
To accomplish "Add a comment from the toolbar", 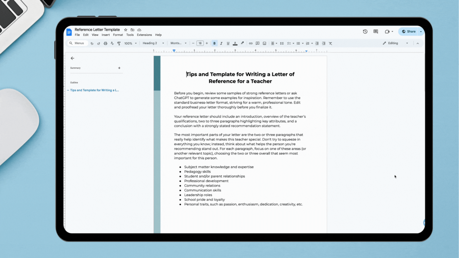I will coord(258,43).
